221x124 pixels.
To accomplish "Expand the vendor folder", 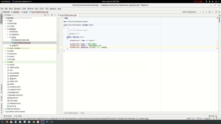I will (x=6, y=65).
